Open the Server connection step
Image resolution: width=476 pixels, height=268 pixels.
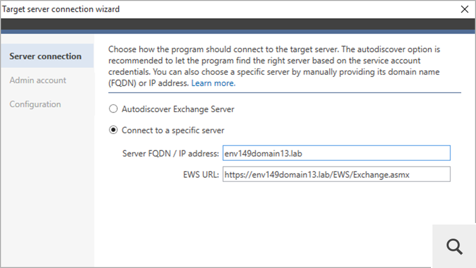pyautogui.click(x=46, y=56)
